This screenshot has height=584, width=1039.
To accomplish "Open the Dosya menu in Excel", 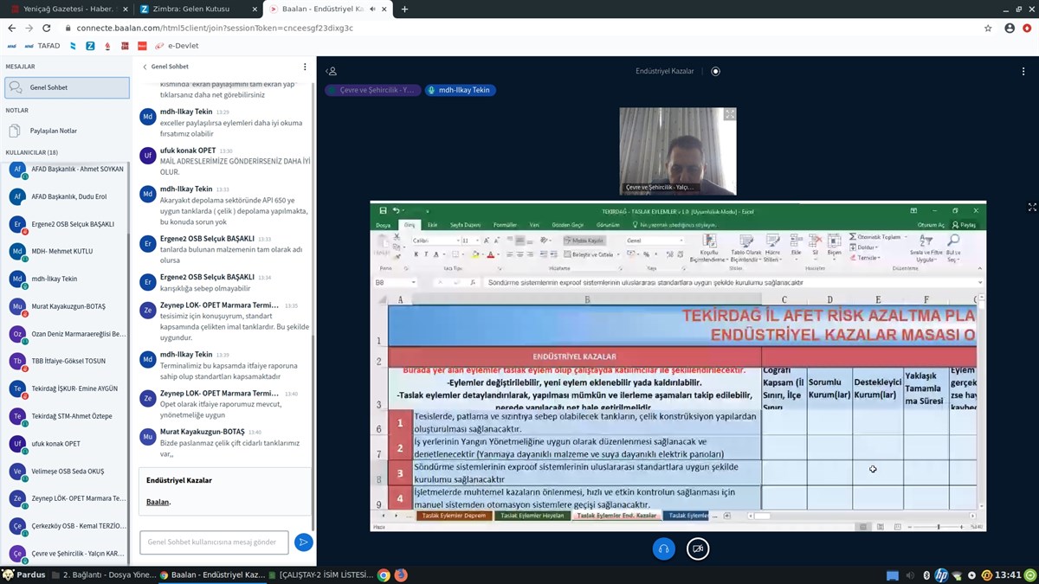I will 384,225.
